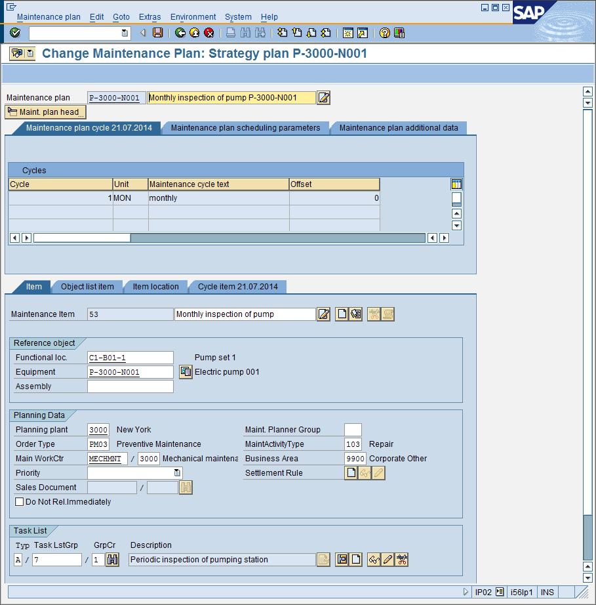This screenshot has width=596, height=605.
Task: Open the System menu
Action: pyautogui.click(x=238, y=17)
